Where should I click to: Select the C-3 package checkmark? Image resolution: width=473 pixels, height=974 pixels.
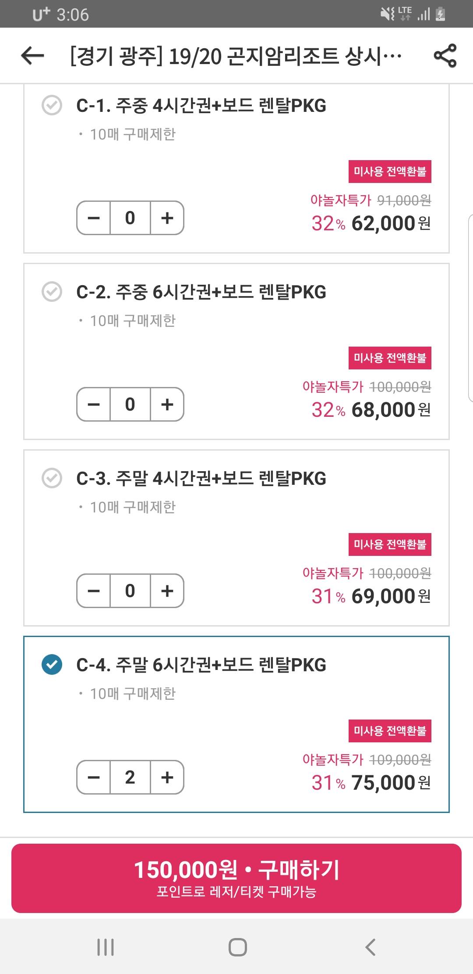tap(52, 478)
